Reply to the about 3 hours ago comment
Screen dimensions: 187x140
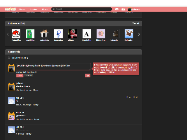point(36,105)
